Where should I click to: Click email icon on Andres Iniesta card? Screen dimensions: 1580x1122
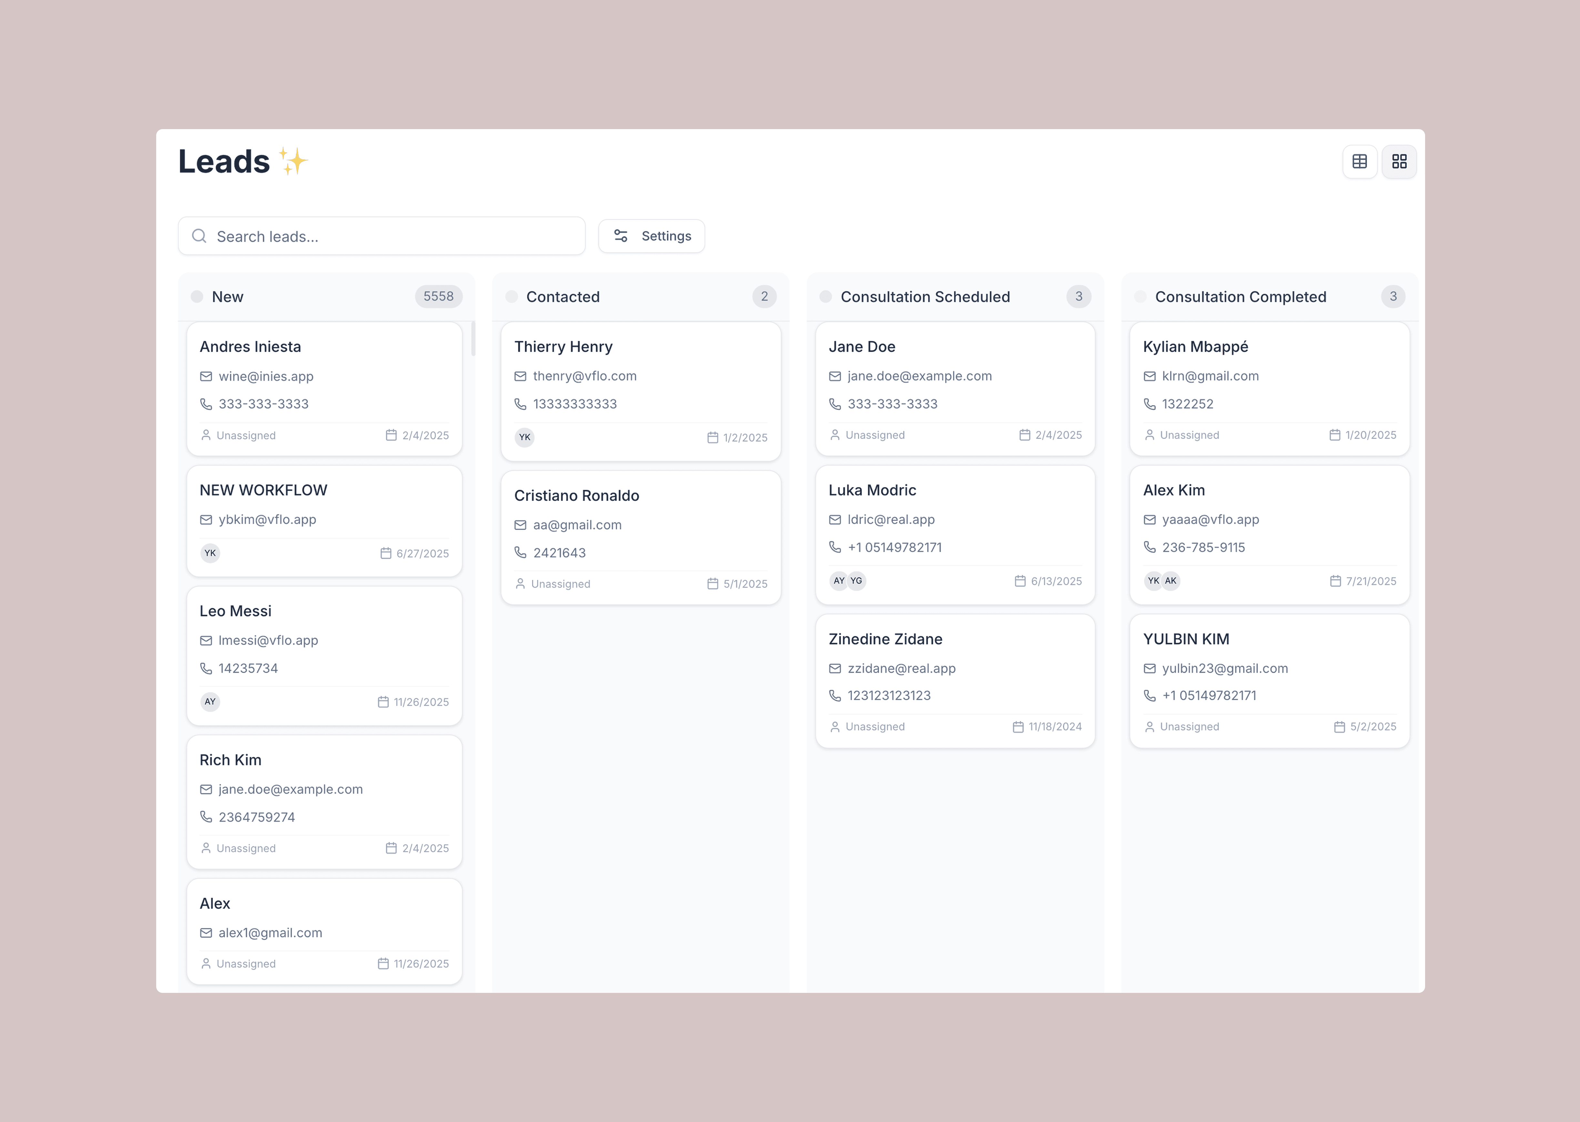click(x=206, y=377)
